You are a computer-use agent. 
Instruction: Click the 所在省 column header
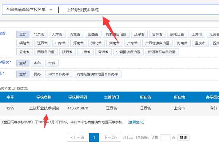point(145,97)
